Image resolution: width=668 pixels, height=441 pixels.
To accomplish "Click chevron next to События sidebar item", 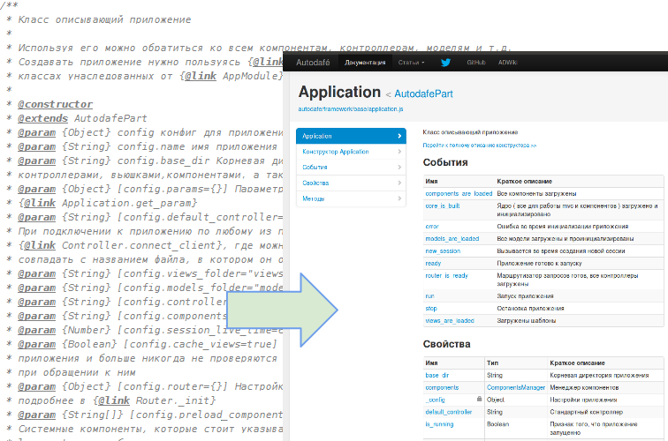I will pos(399,167).
